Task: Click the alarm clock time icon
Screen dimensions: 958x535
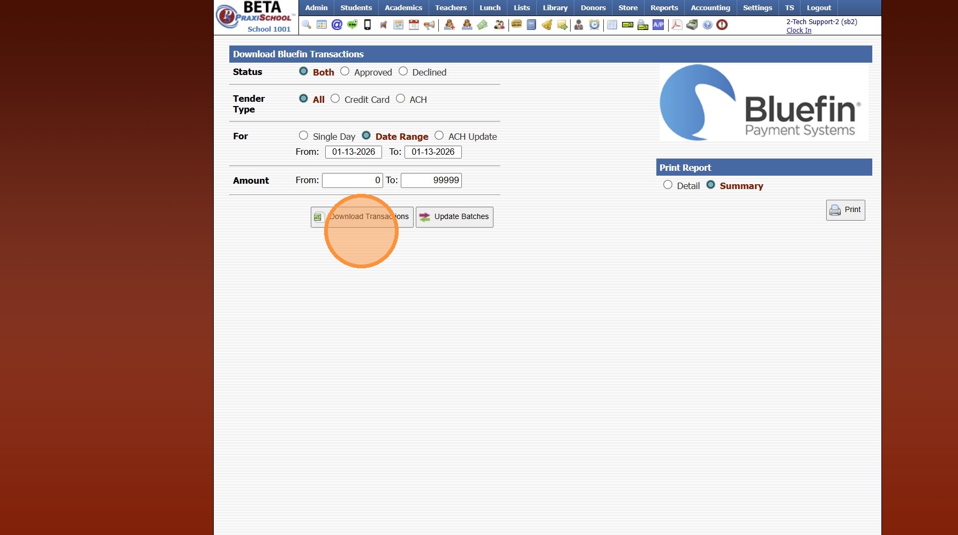Action: pyautogui.click(x=595, y=25)
